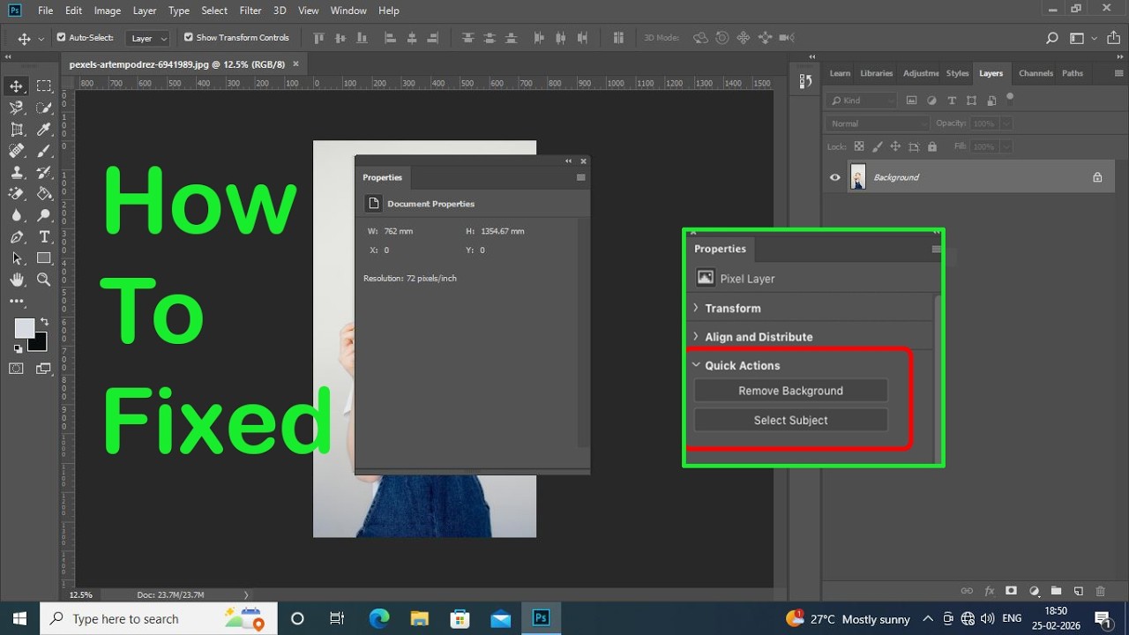1129x635 pixels.
Task: Click the Quick Mask mode icon
Action: [17, 369]
